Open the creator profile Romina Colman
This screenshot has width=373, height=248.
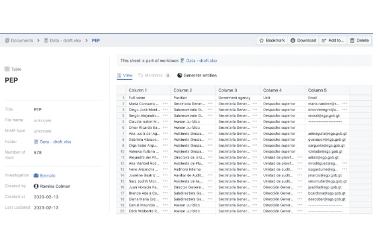click(55, 187)
